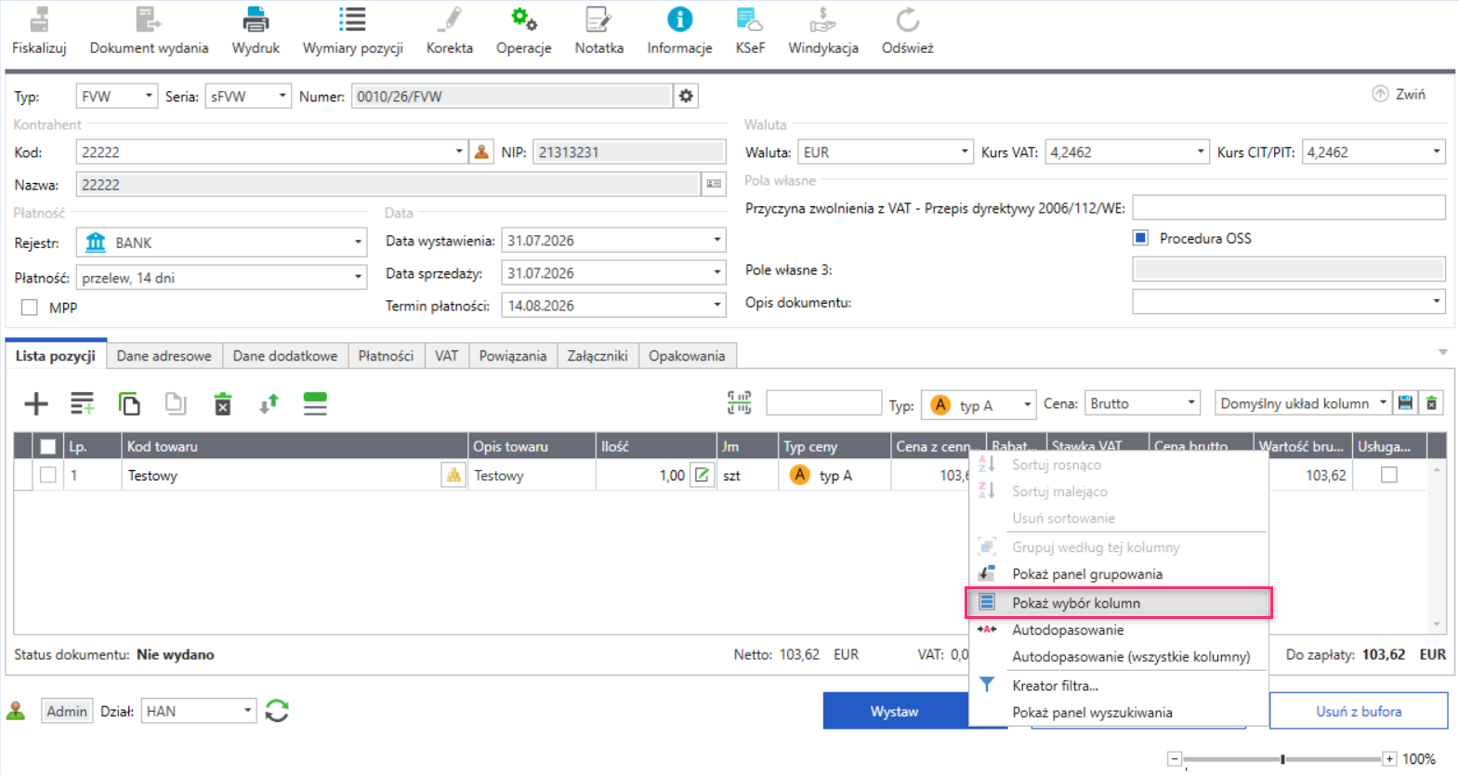The width and height of the screenshot is (1459, 775).
Task: Click the Wydruk printer icon
Action: (x=256, y=19)
